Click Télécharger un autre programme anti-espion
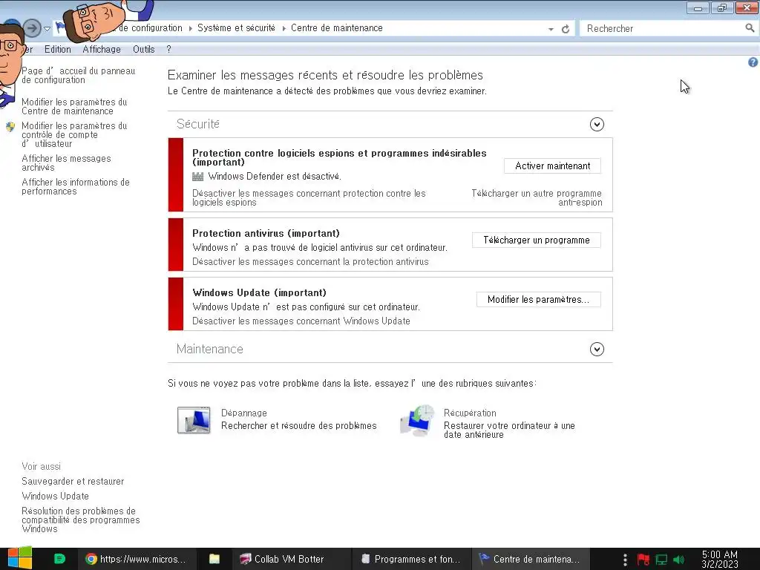 (x=537, y=197)
